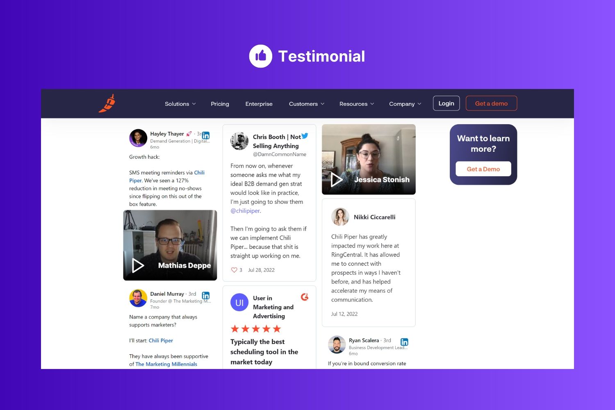615x410 pixels.
Task: Click Twitter bird icon on Chris Booth's tweet
Action: pos(305,136)
